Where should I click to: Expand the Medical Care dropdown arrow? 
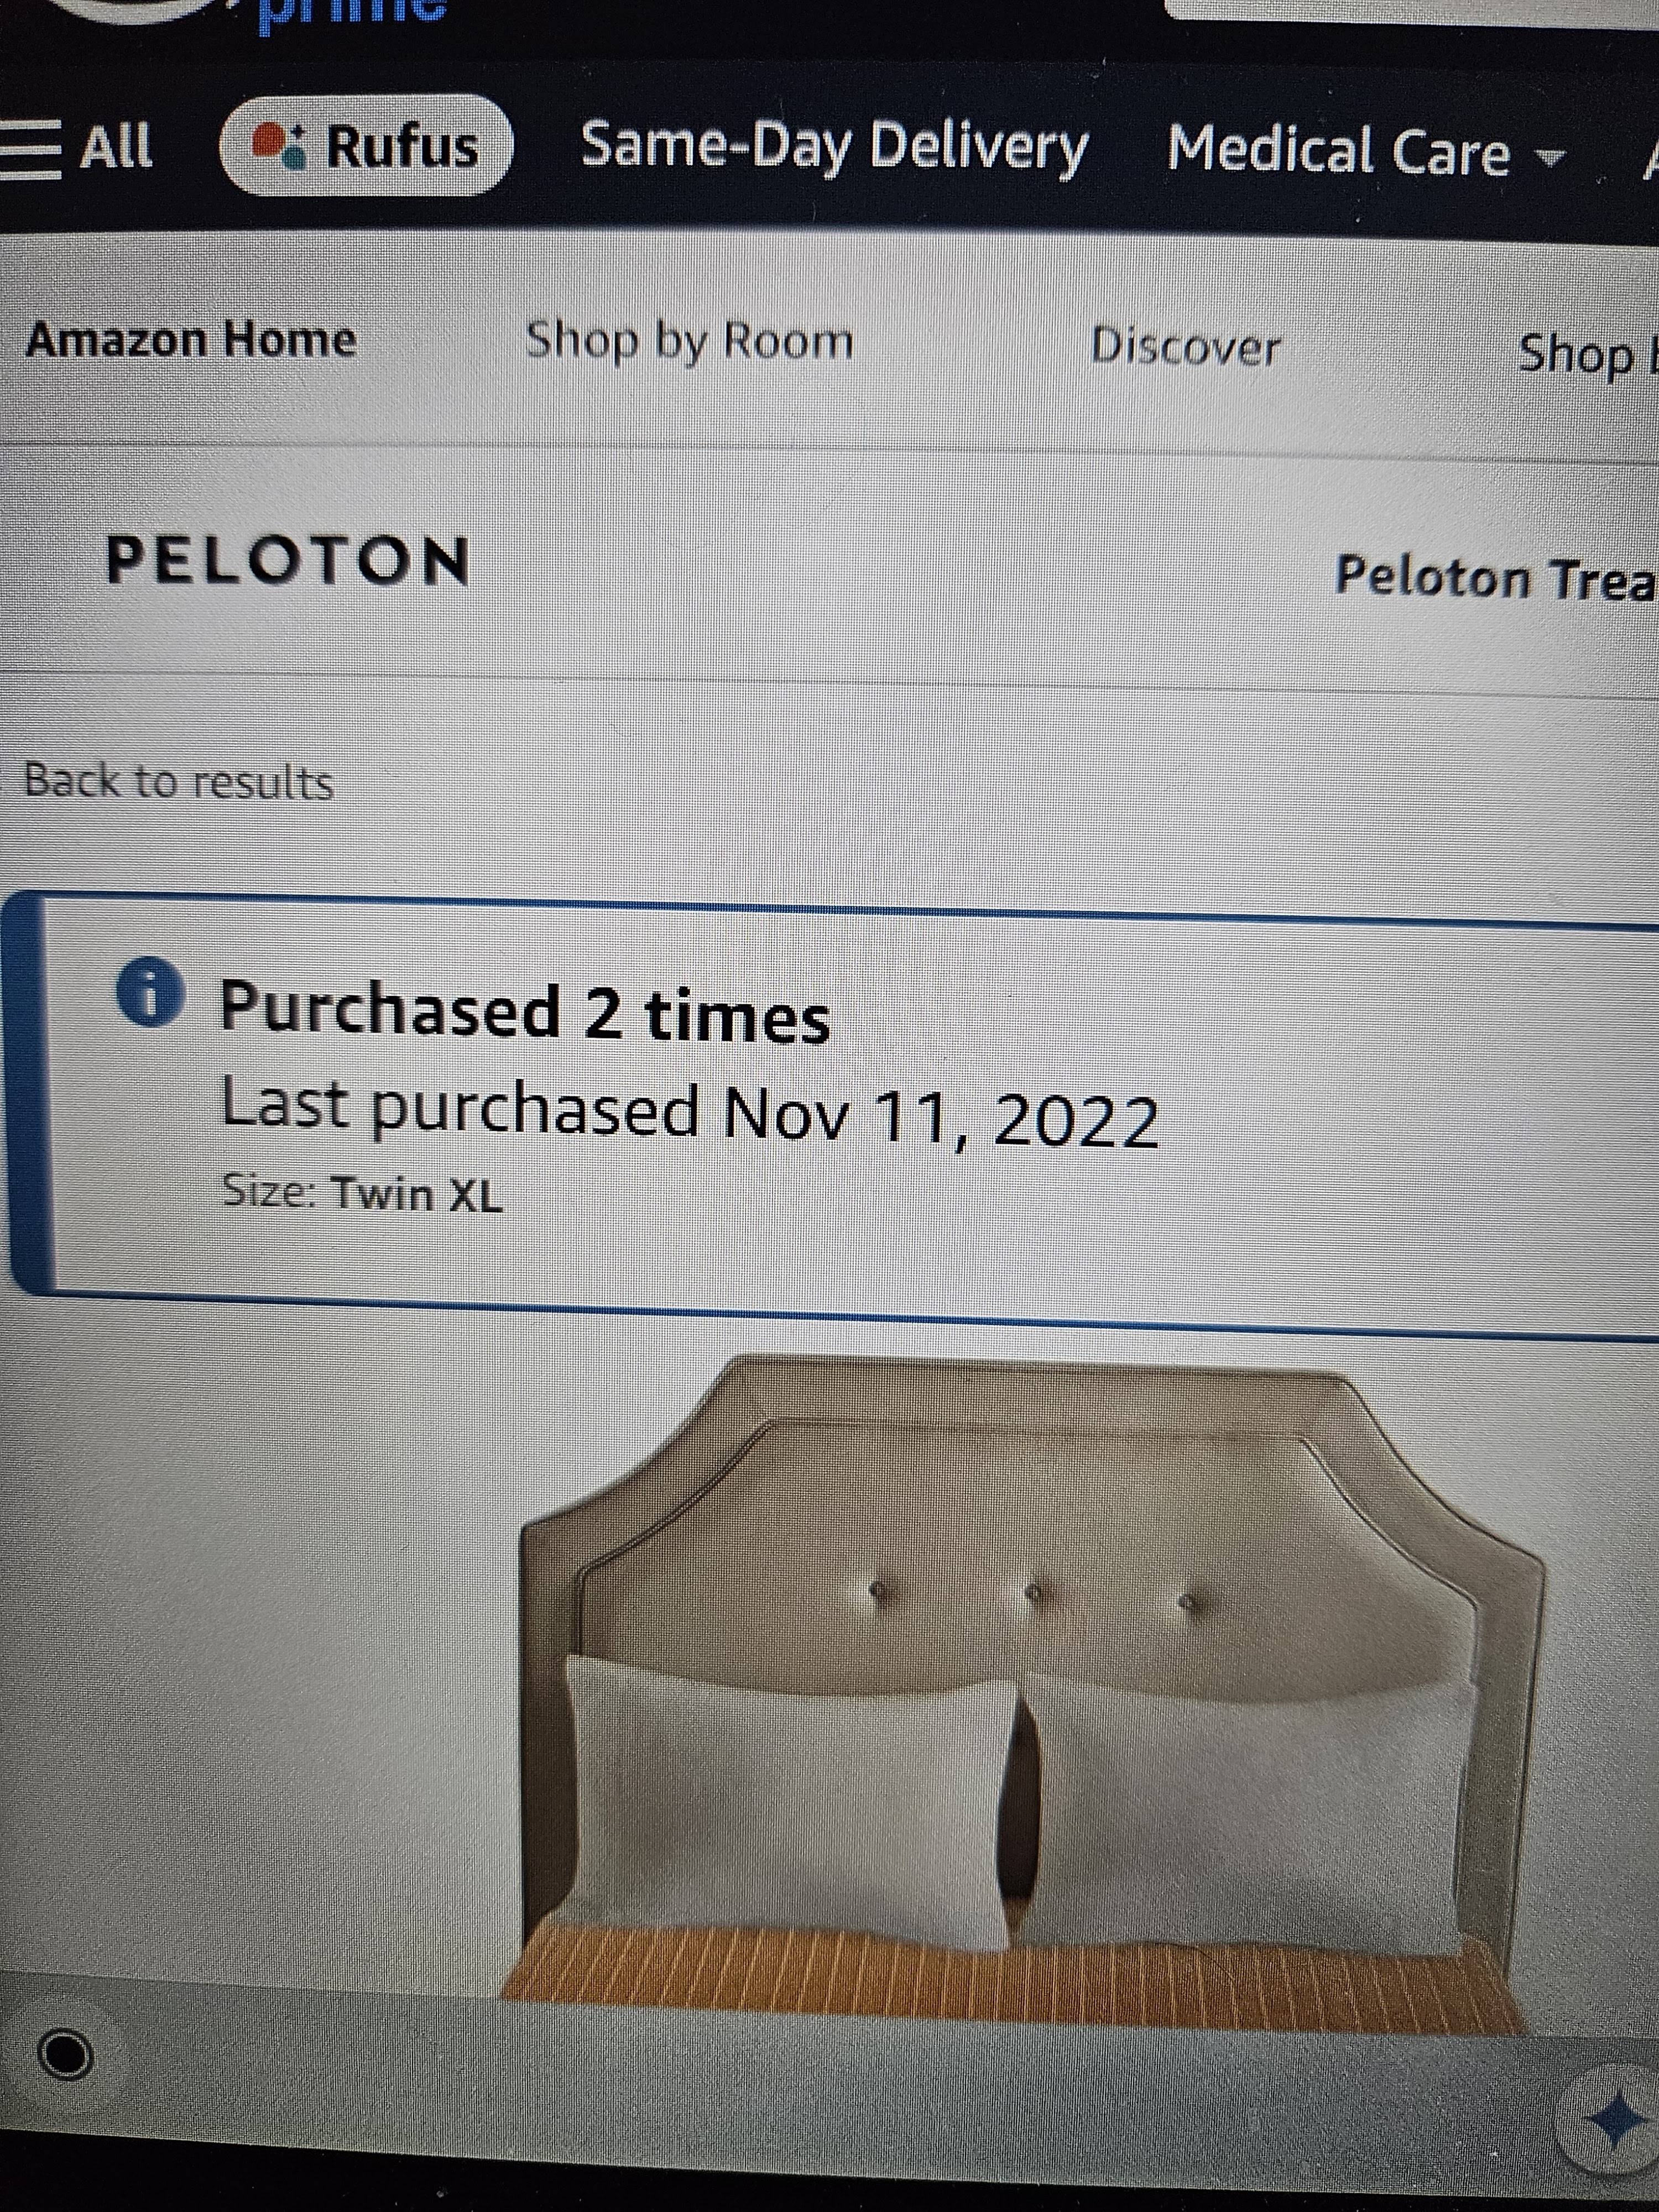pos(1551,158)
